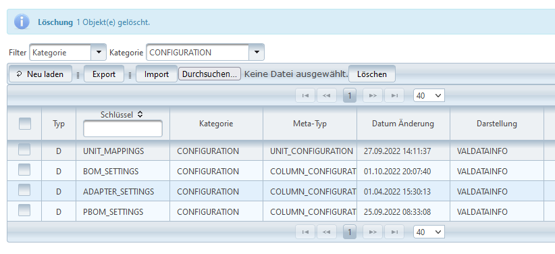The image size is (555, 254).
Task: Focus the Schlüssel filter text field
Action: [x=123, y=128]
